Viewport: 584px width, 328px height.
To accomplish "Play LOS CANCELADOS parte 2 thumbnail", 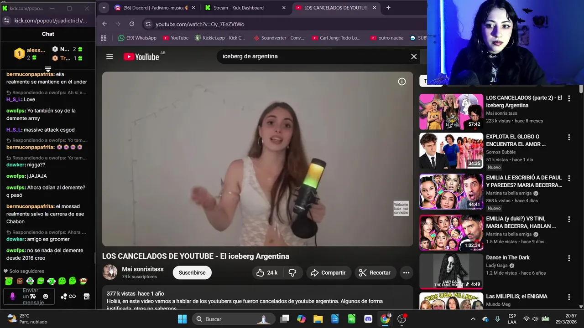I will click(451, 112).
